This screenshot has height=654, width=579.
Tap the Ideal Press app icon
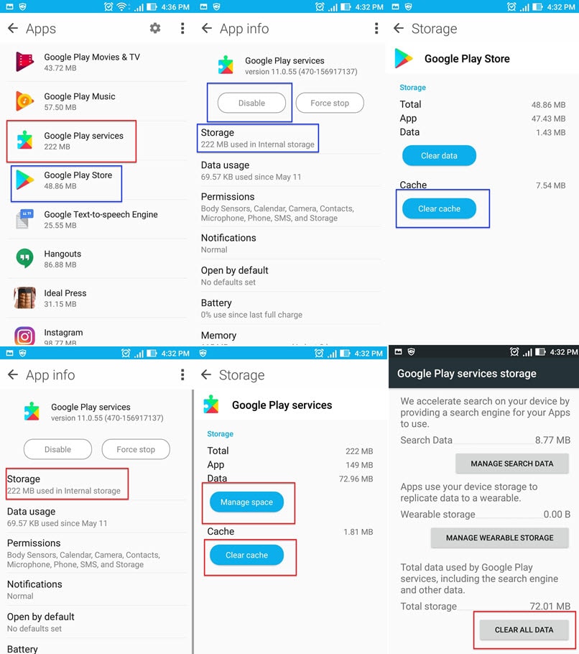(x=24, y=298)
